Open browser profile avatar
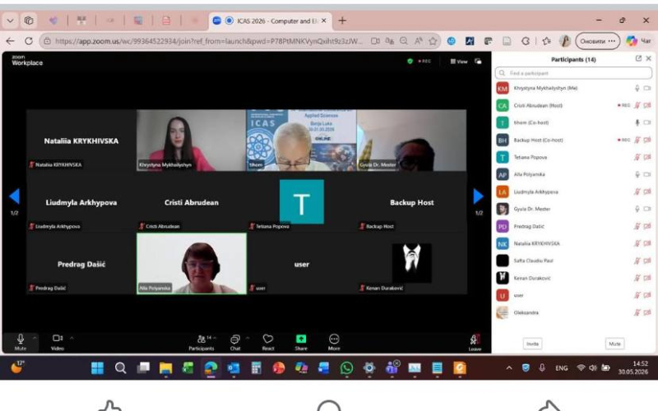The image size is (658, 411). point(565,41)
